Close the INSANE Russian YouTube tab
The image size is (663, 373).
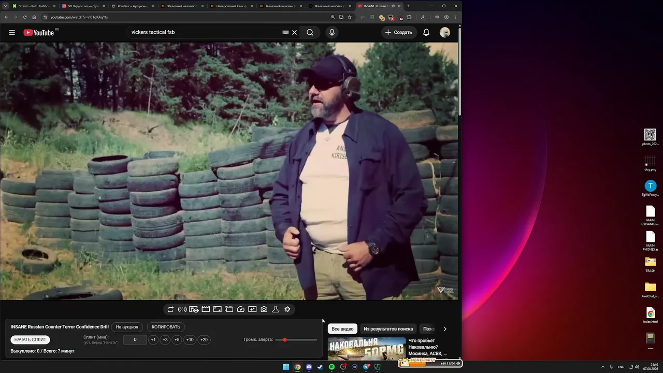399,6
